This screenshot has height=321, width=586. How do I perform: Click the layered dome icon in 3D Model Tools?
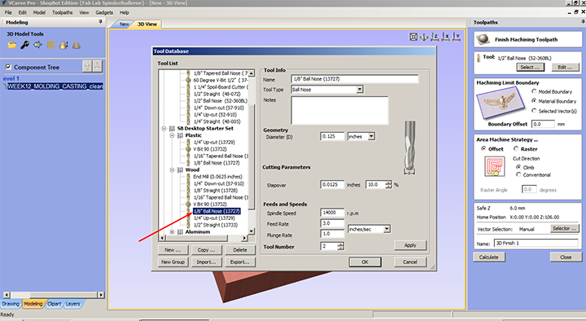click(77, 46)
